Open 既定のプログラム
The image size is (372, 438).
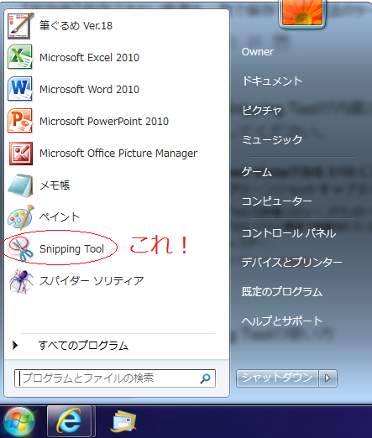pos(282,291)
